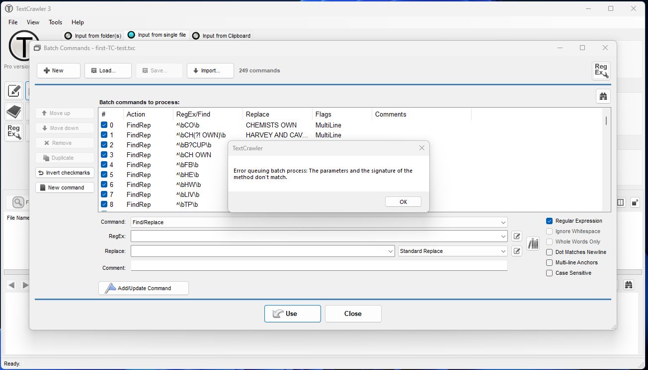Image resolution: width=648 pixels, height=370 pixels.
Task: Select Input from Clipboard radio option
Action: [x=196, y=36]
